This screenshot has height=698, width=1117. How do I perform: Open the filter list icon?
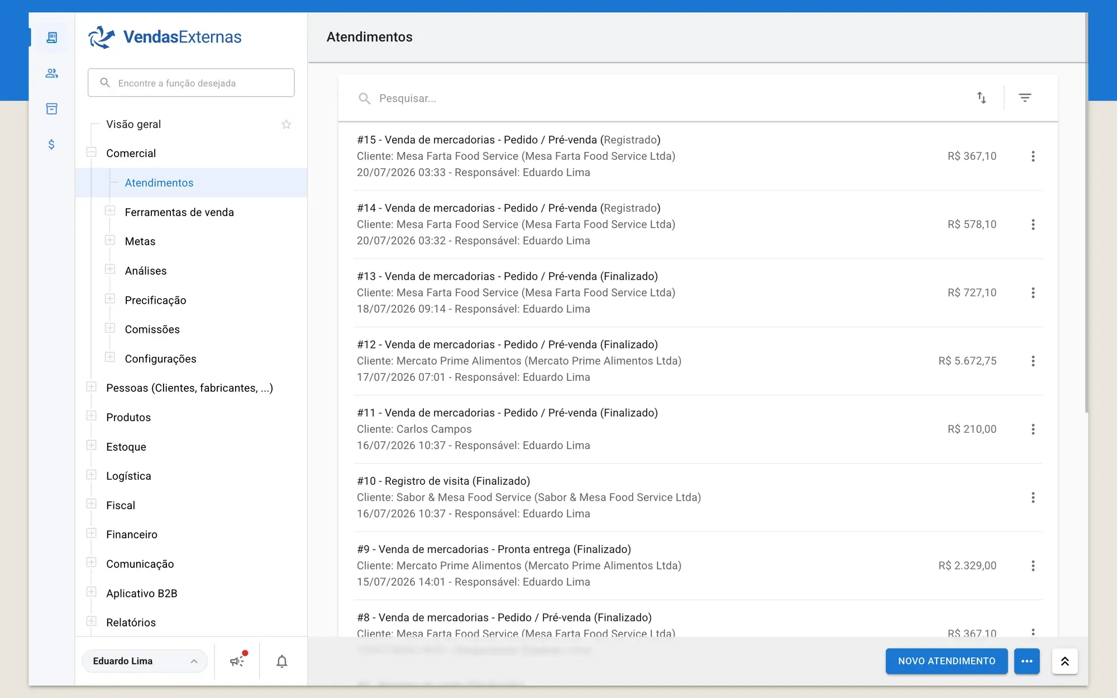tap(1025, 98)
